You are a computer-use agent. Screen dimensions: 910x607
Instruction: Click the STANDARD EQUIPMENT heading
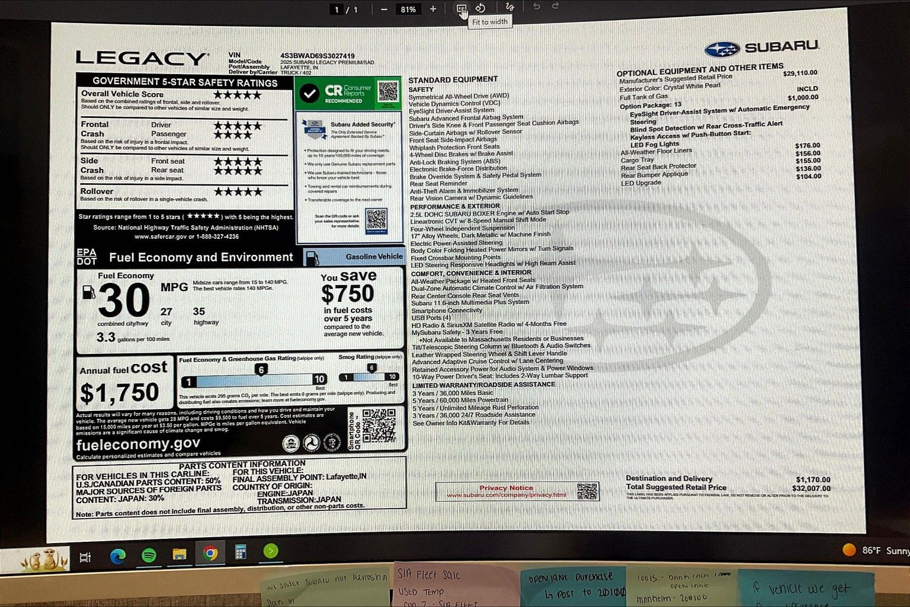[x=453, y=80]
